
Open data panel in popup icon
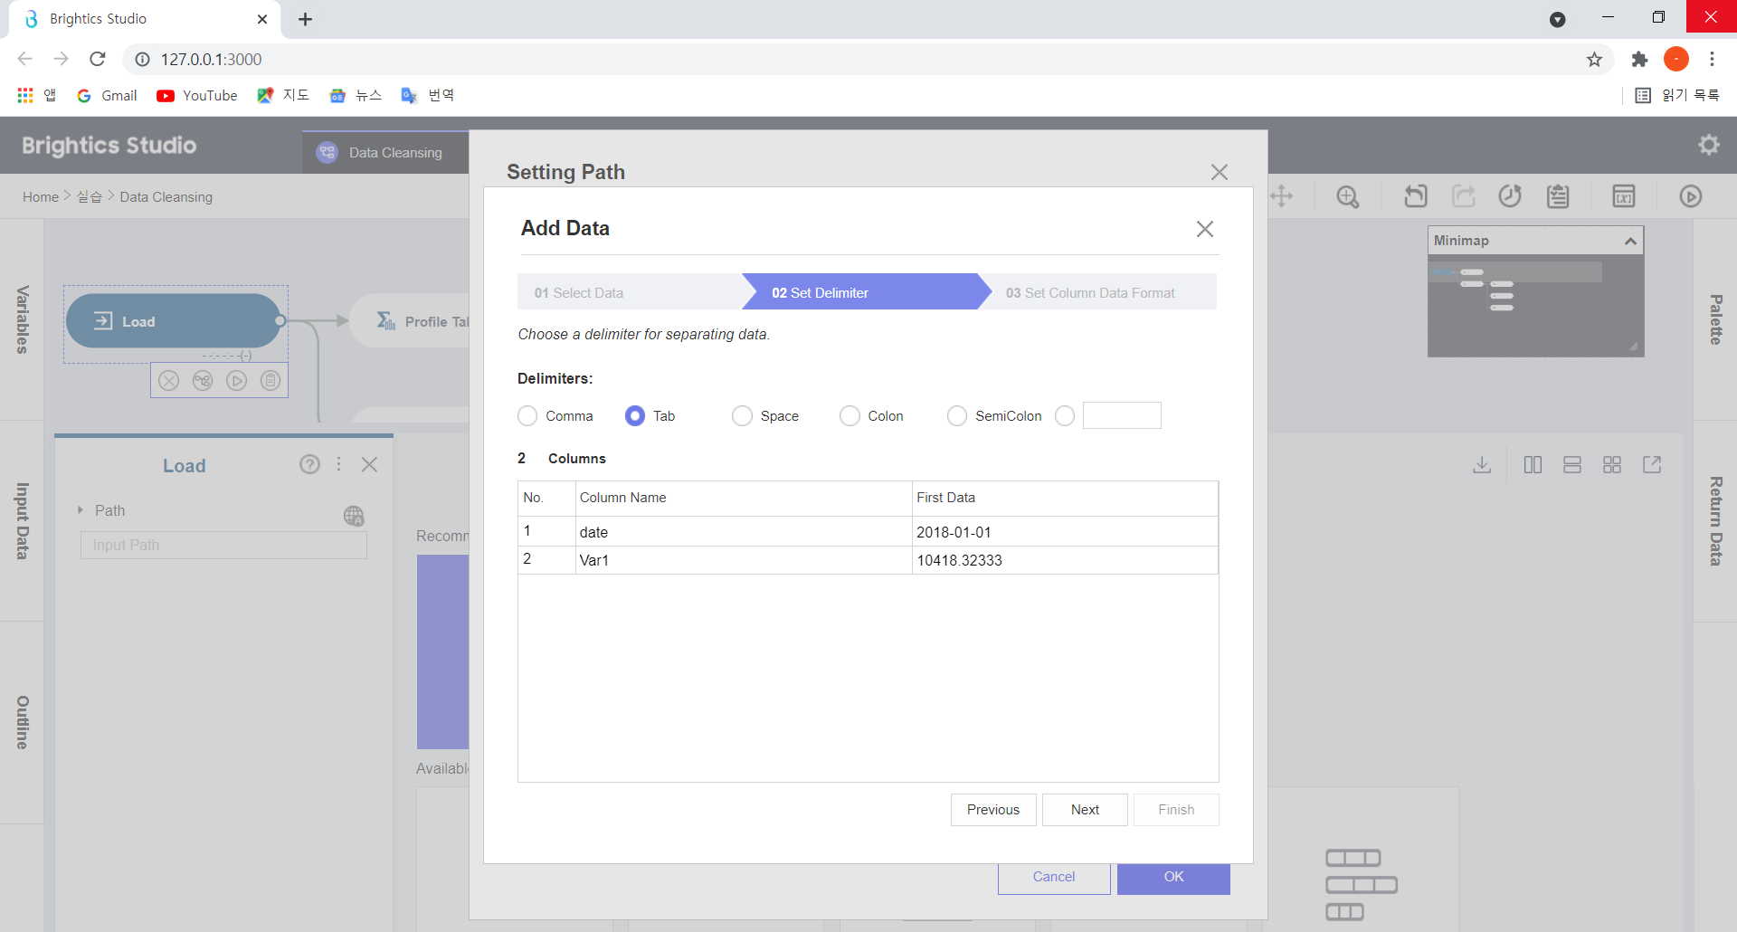1652,465
